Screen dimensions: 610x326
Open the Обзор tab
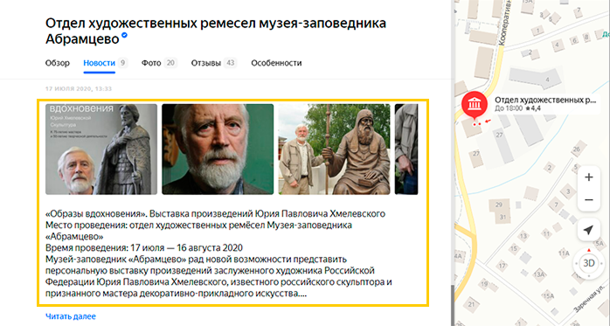[57, 63]
